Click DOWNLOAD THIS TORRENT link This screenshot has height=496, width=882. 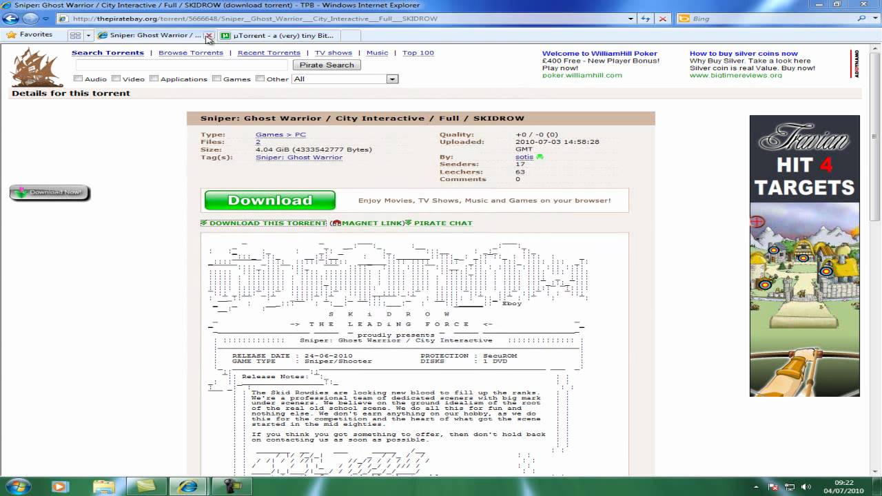pos(267,223)
